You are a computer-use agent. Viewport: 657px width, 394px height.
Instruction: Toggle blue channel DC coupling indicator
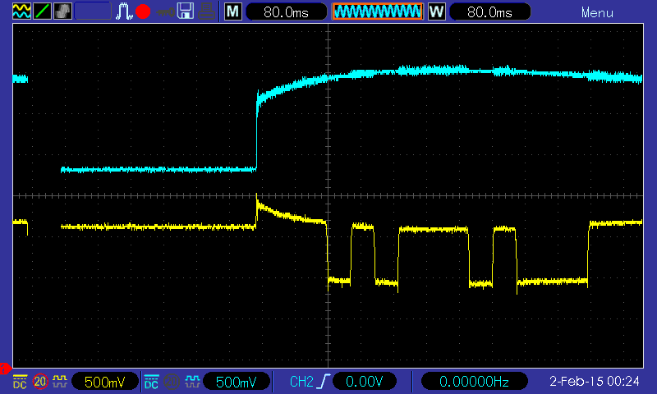point(151,382)
